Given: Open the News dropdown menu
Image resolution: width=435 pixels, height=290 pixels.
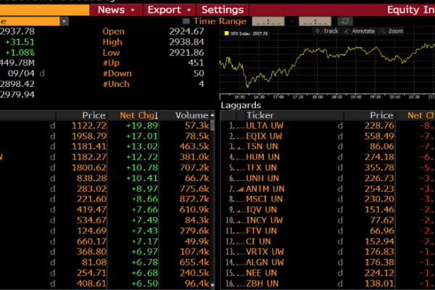Looking at the screenshot, I should (116, 10).
